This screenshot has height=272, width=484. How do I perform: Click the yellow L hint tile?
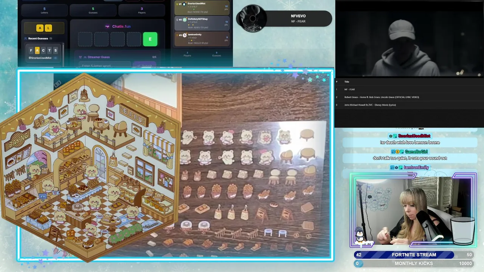[x=48, y=28]
